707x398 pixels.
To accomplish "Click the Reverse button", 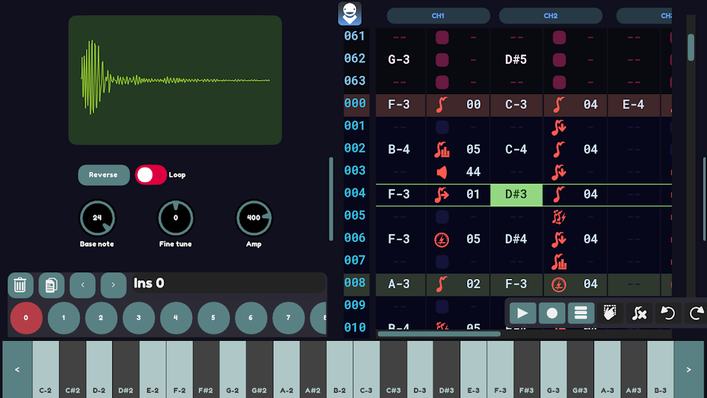I will tap(103, 175).
